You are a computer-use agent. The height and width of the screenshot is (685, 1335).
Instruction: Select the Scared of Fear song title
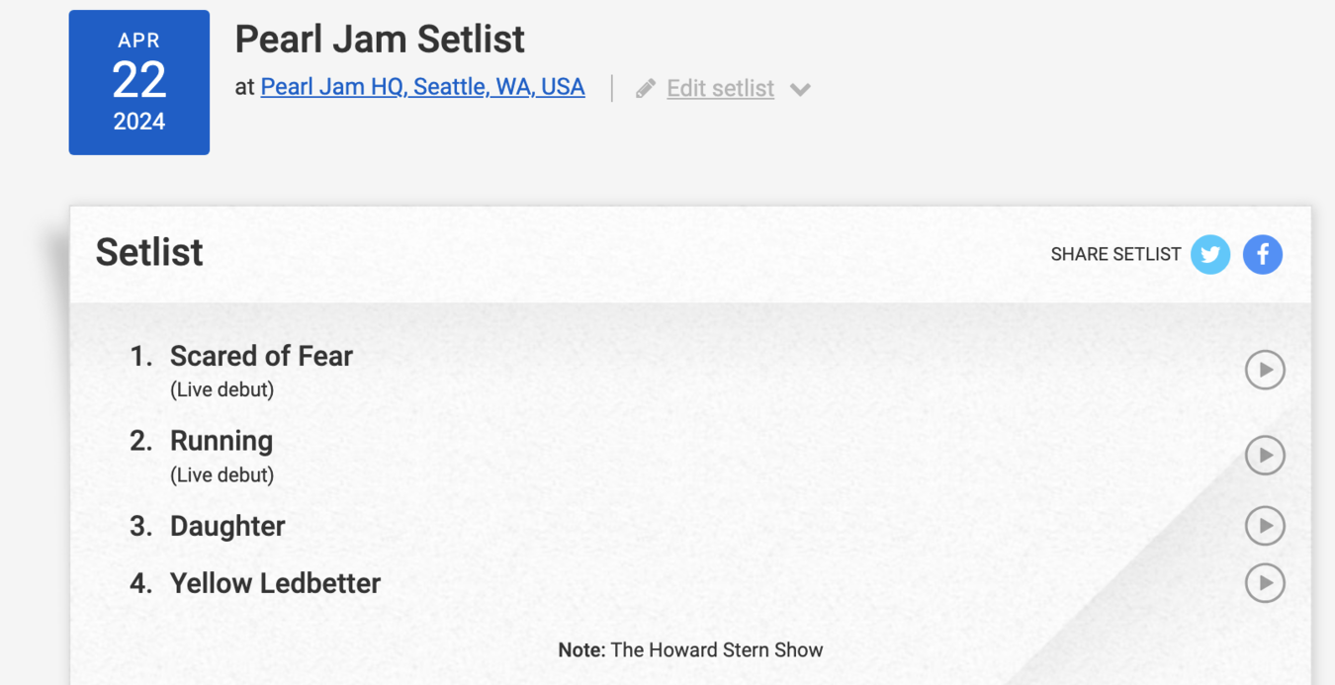pyautogui.click(x=261, y=356)
